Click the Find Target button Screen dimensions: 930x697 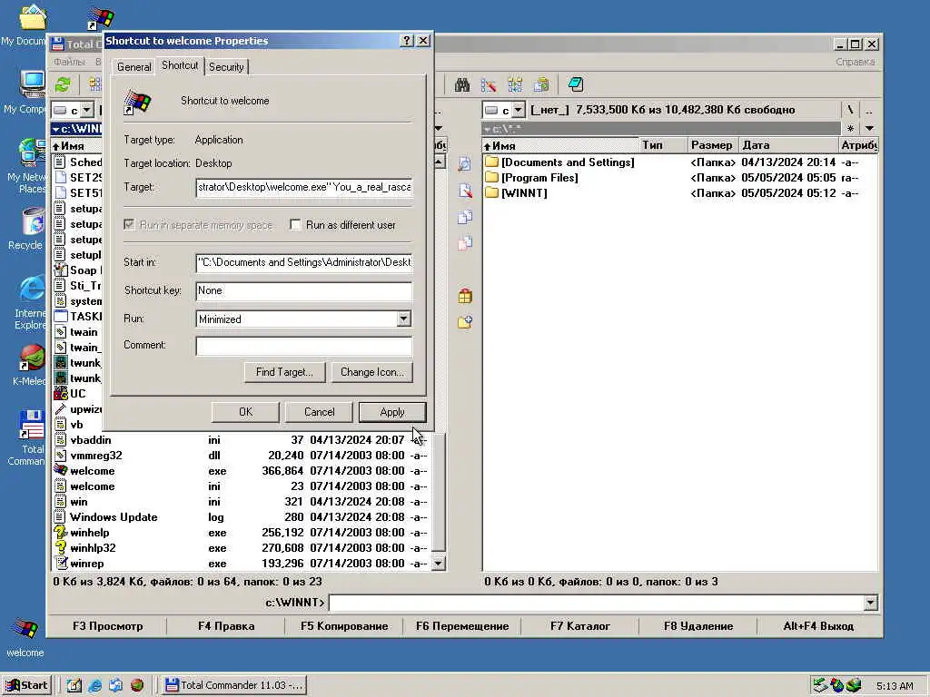tap(284, 372)
